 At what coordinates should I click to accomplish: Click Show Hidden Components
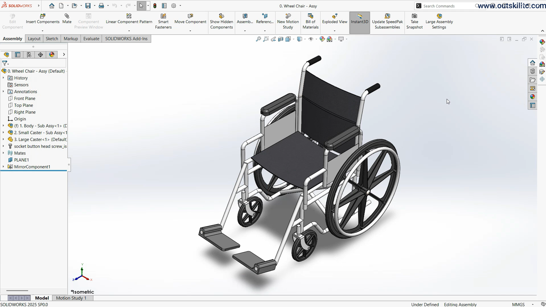point(221,21)
